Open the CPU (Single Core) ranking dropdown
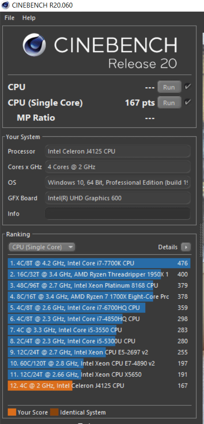 click(x=42, y=247)
